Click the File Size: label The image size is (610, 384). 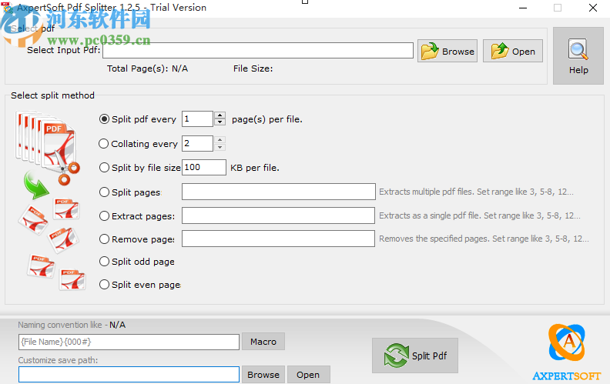click(x=253, y=68)
